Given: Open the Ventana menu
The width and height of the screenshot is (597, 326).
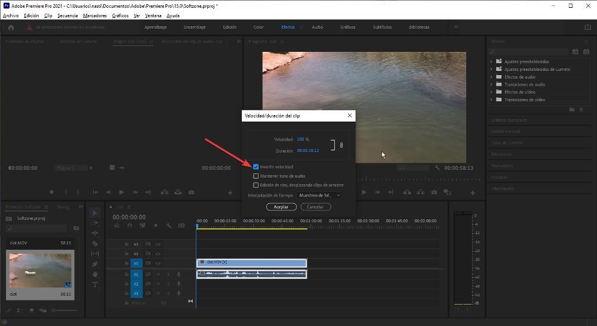Looking at the screenshot, I should point(153,15).
